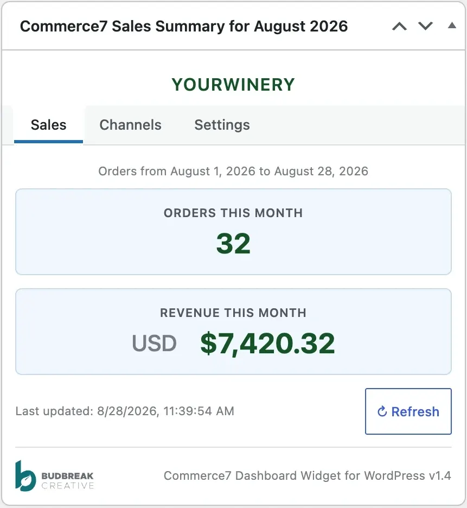The image size is (467, 508).
Task: Click the widget title 'Commerce7 Sales Summary for August 2026'
Action: [x=184, y=26]
